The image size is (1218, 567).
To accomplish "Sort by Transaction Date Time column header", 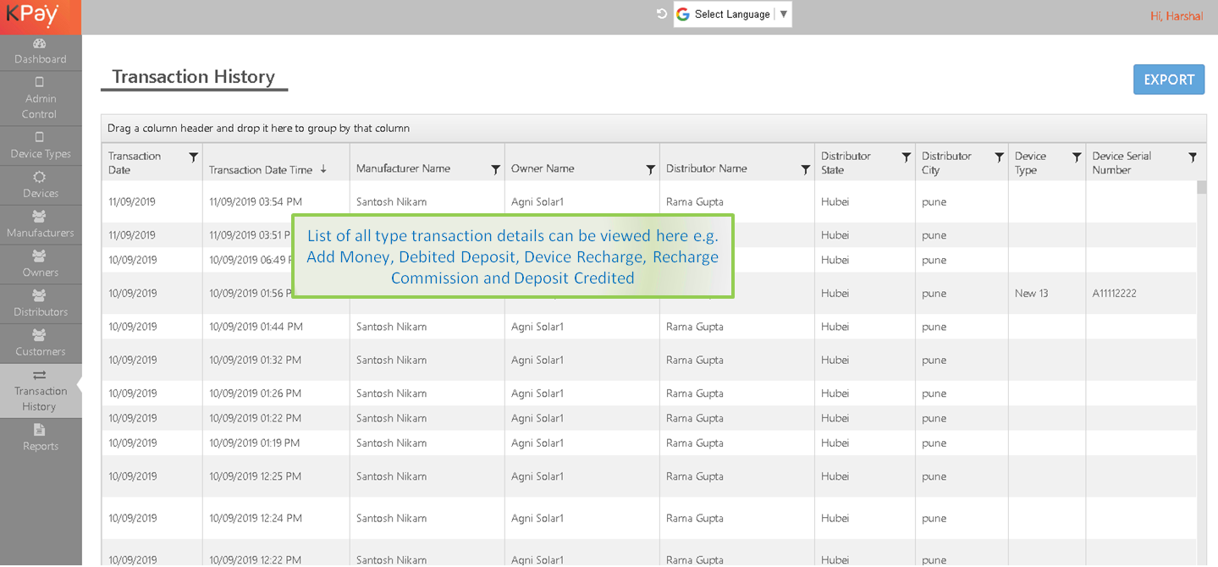I will tap(261, 170).
